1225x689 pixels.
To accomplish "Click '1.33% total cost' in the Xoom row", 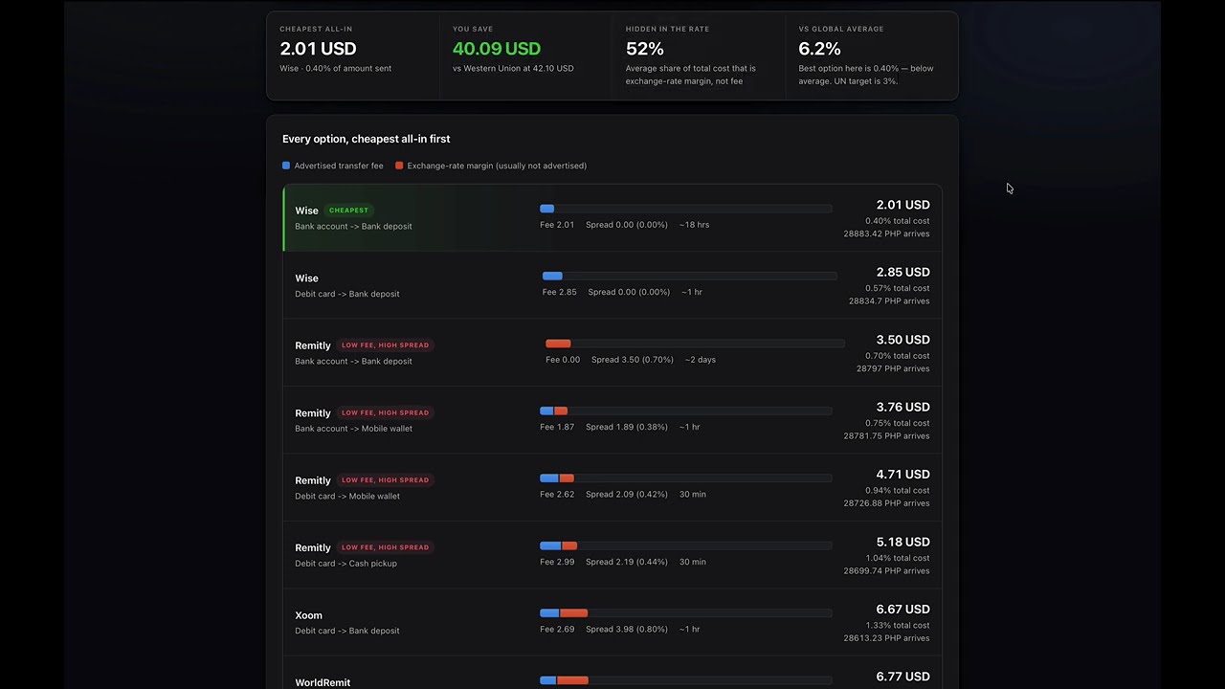I will coord(898,626).
